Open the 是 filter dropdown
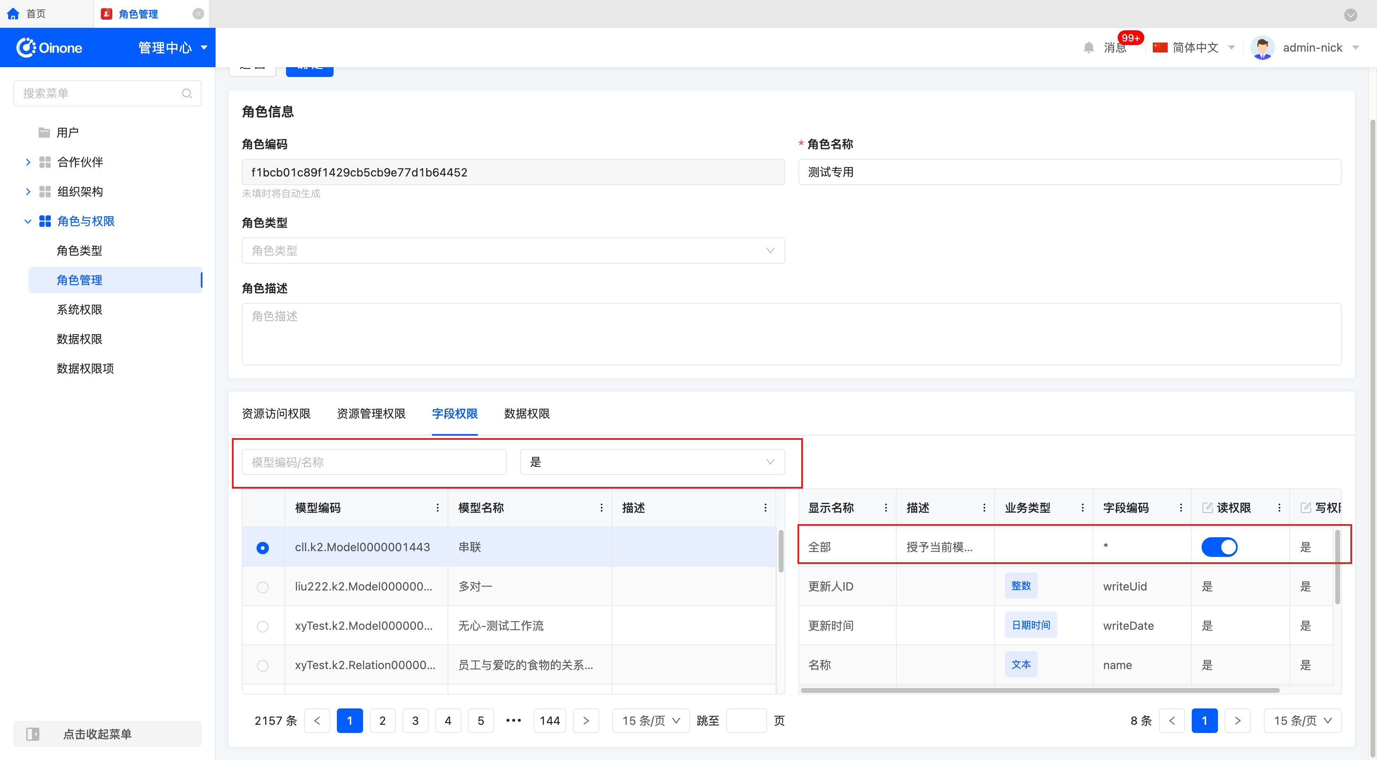This screenshot has height=760, width=1377. (652, 462)
